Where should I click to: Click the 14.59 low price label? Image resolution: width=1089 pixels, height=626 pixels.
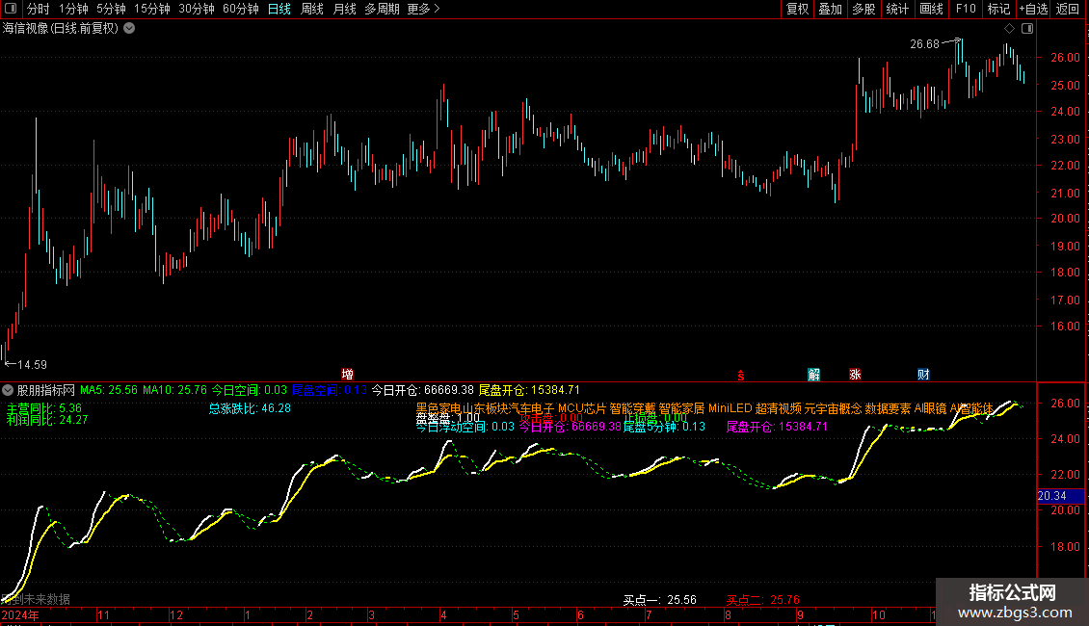click(x=32, y=364)
